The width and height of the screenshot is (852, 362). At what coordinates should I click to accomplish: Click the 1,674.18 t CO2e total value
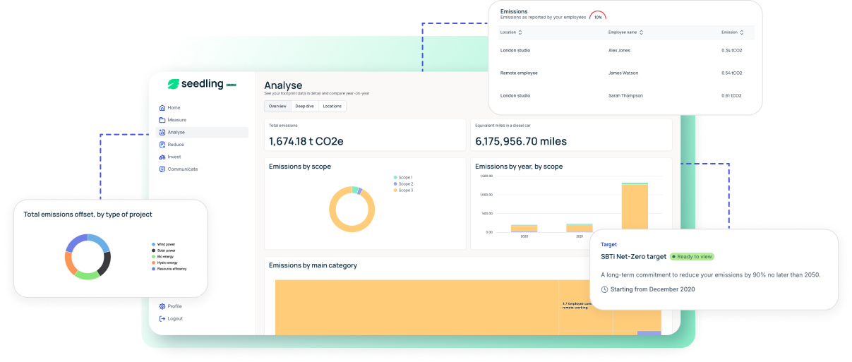point(306,141)
